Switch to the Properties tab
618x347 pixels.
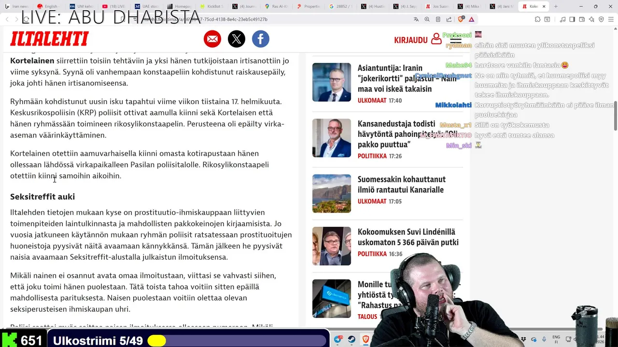pyautogui.click(x=309, y=6)
